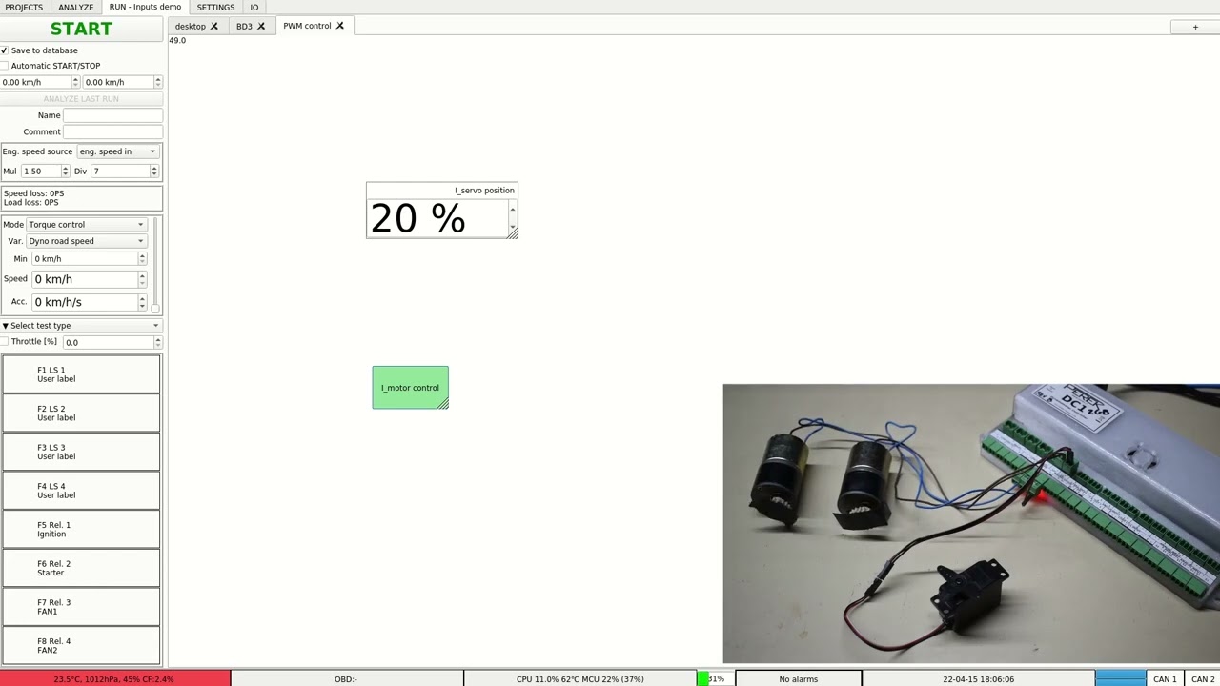Select the PWM control tab

(x=307, y=26)
